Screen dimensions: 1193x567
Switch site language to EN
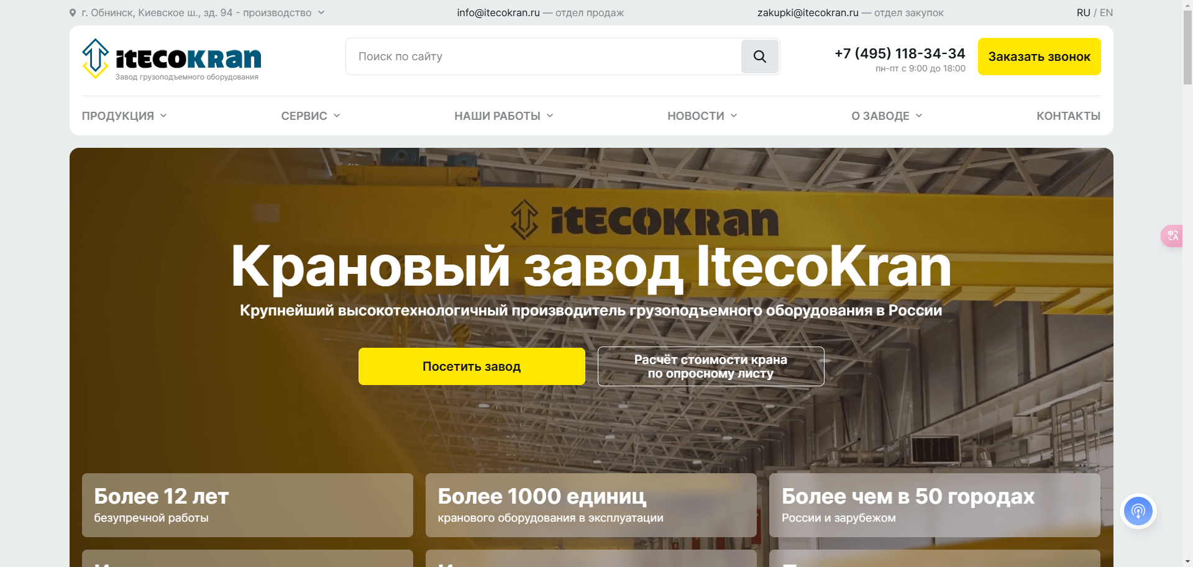1106,12
